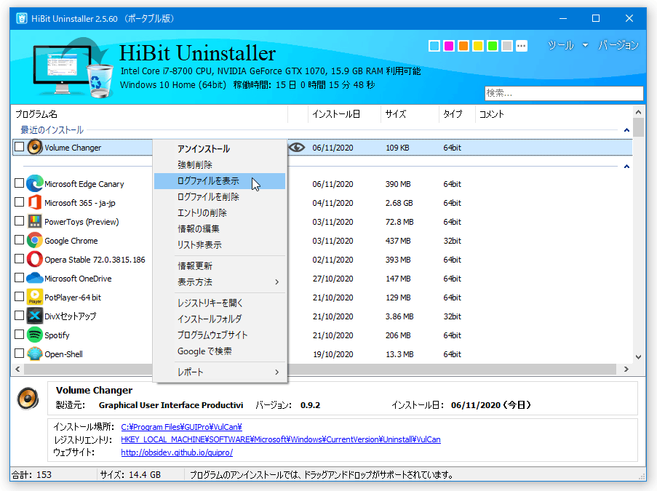Screen dimensions: 657x491
Task: Check the Microsoft 365 - ja-jp checkbox
Action: [19, 202]
